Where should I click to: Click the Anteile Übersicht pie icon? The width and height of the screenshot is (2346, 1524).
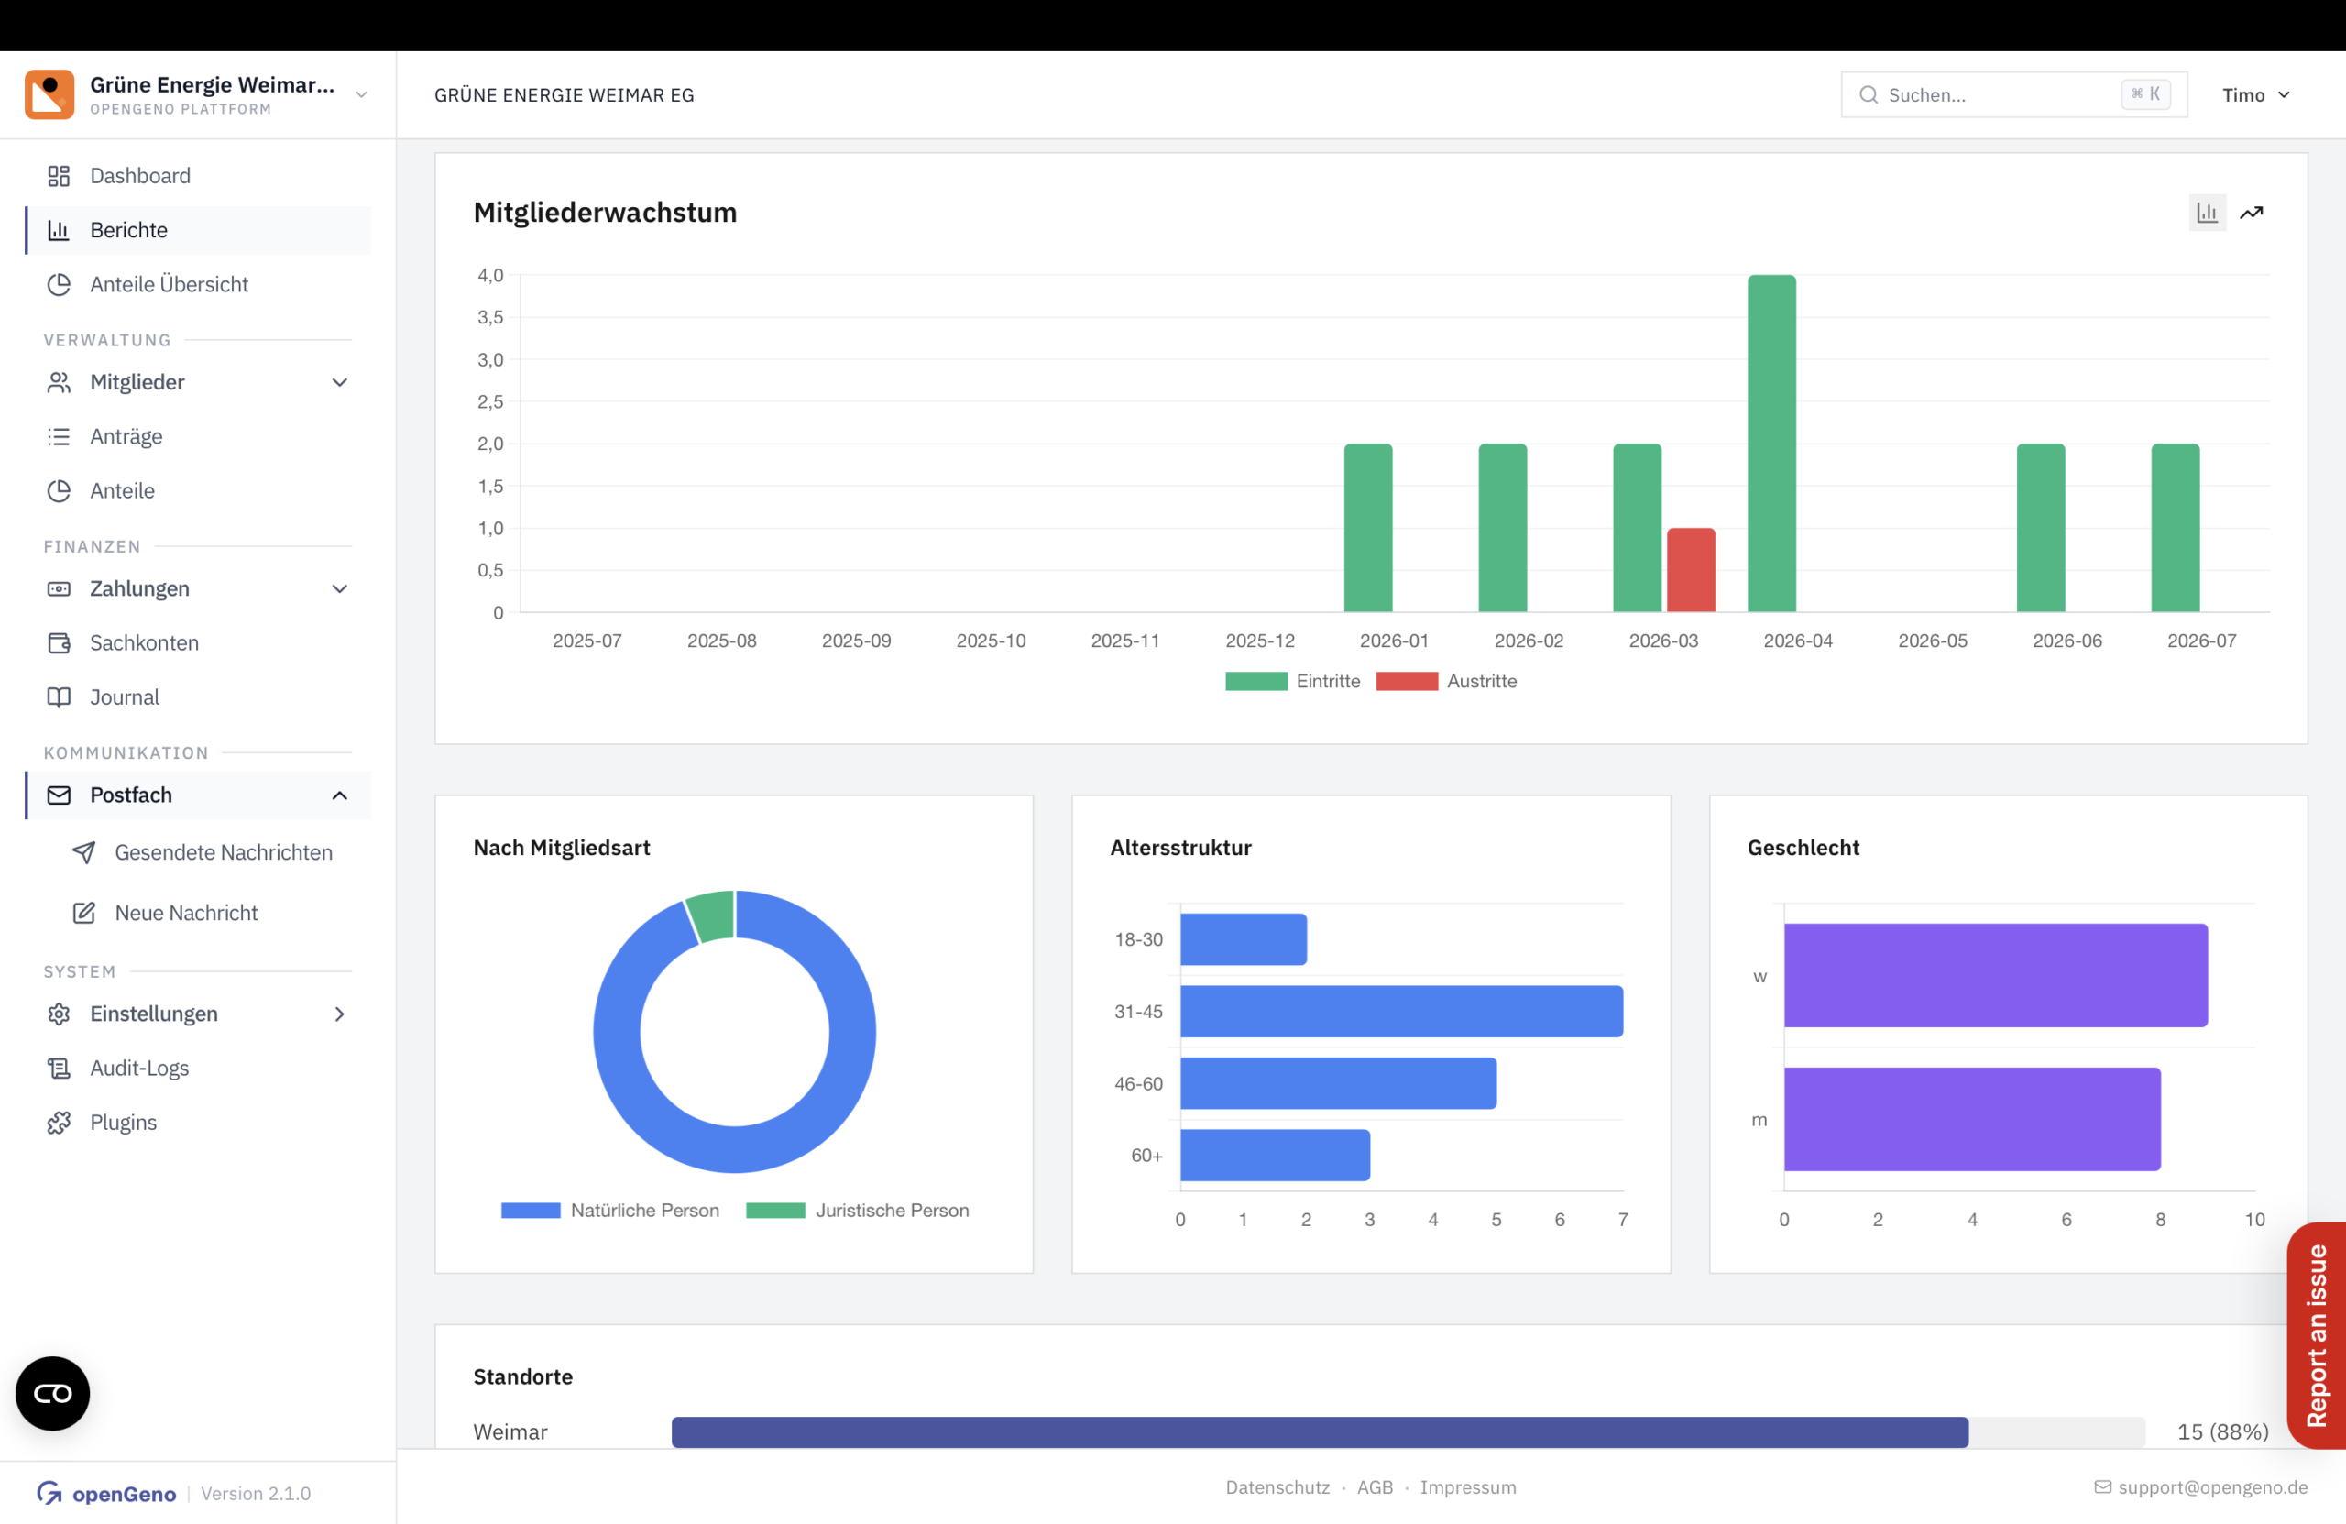click(x=60, y=284)
